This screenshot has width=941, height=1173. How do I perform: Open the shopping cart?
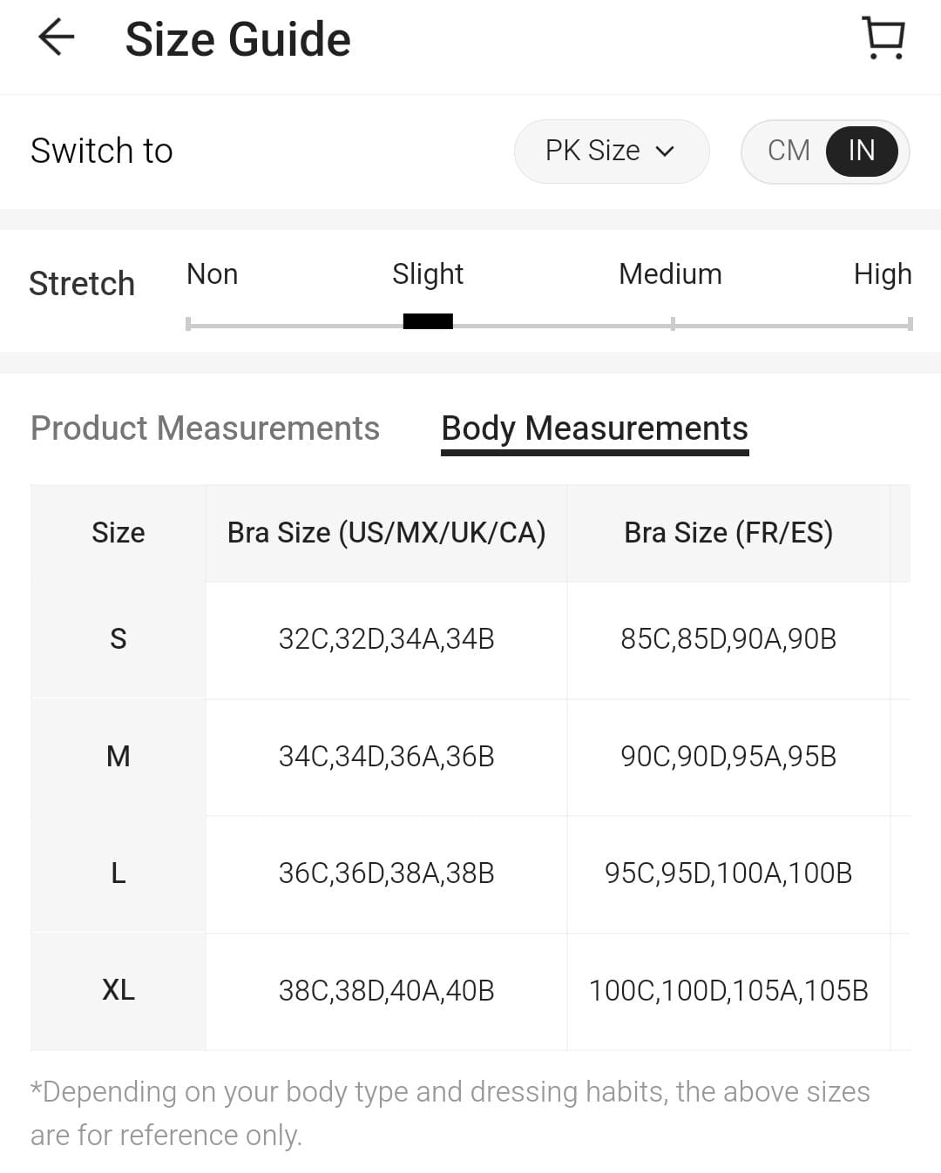883,38
